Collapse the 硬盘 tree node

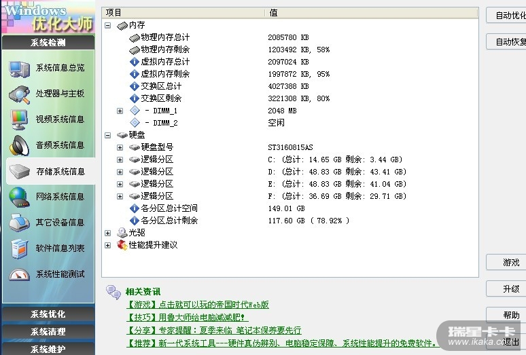click(x=107, y=135)
